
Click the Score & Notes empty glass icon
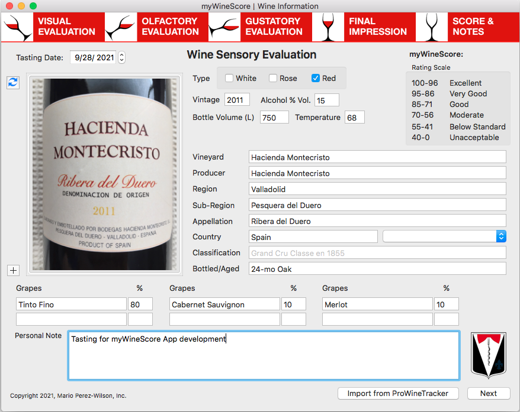(x=432, y=27)
